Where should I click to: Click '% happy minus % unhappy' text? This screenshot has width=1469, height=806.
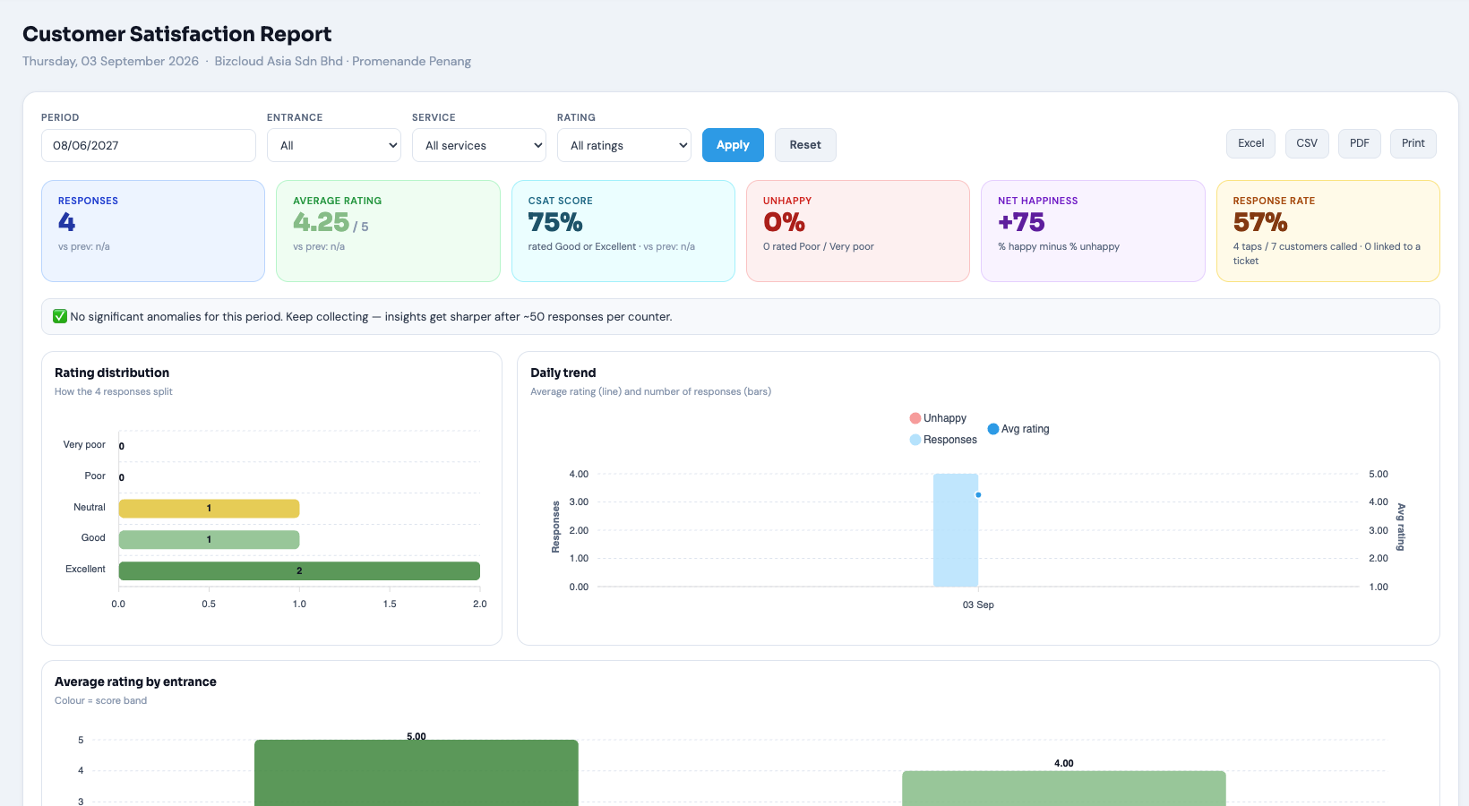tap(1059, 246)
